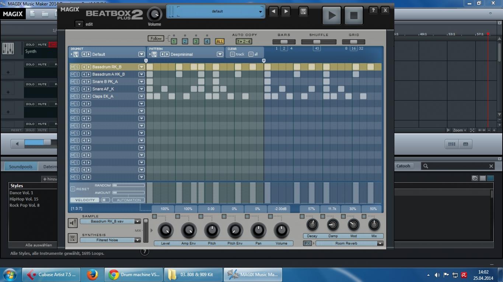Click the SHUFFLE slider

tap(319, 42)
